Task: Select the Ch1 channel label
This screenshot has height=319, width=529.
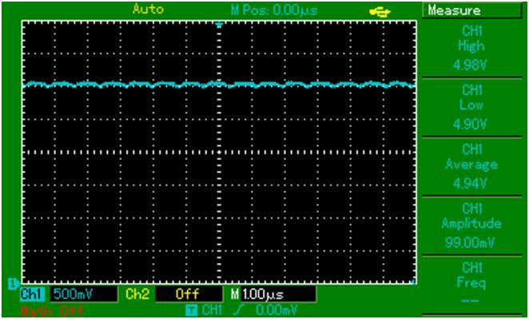Action: 32,294
